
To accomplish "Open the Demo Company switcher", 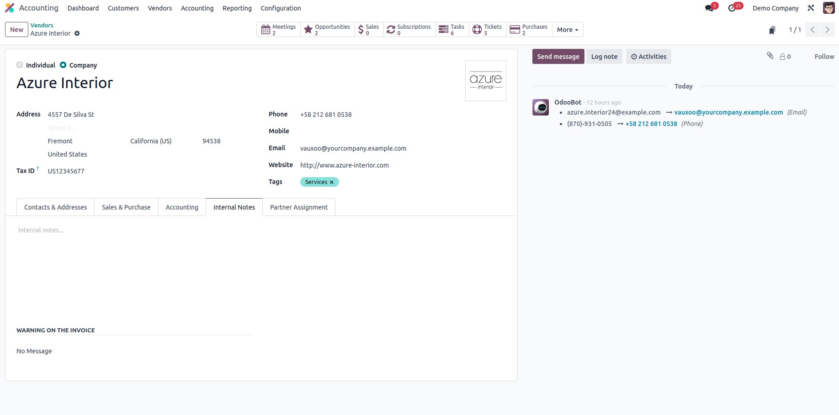I will point(775,8).
